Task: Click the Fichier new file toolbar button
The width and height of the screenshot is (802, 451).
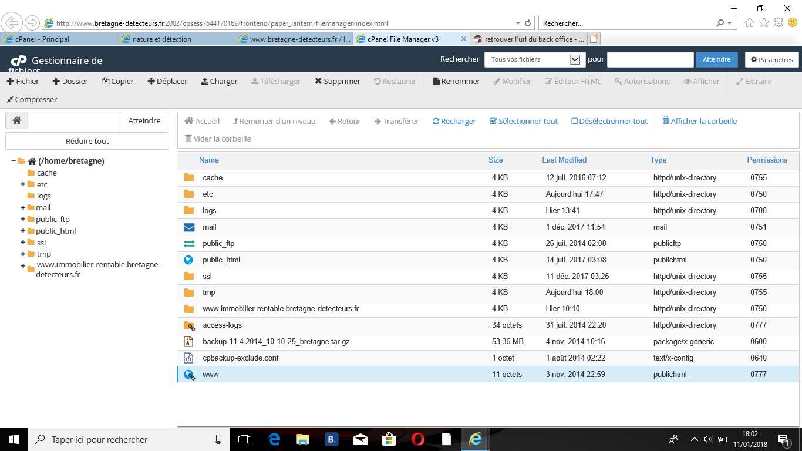Action: 23,81
